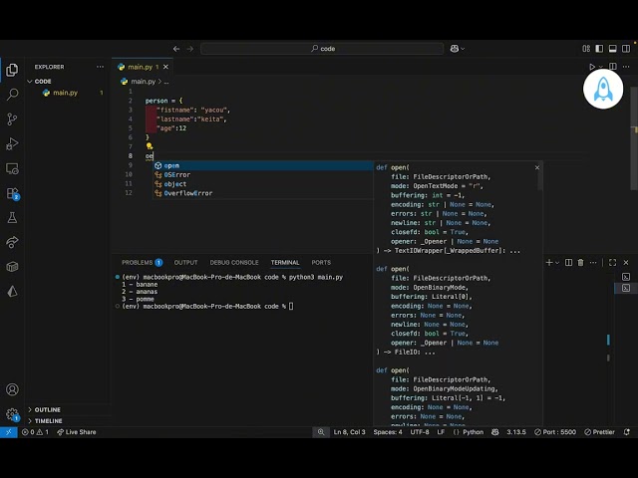Select Python interpreter 3.13.5
The height and width of the screenshot is (478, 638).
click(516, 432)
